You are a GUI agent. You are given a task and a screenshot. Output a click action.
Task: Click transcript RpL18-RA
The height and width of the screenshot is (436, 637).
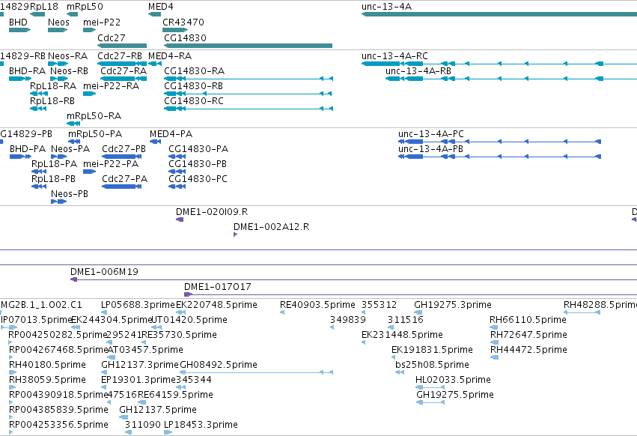point(39,94)
